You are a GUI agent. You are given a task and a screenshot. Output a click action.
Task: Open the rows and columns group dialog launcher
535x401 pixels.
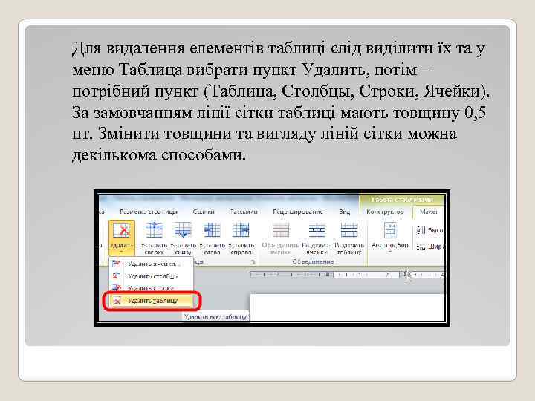pos(253,262)
